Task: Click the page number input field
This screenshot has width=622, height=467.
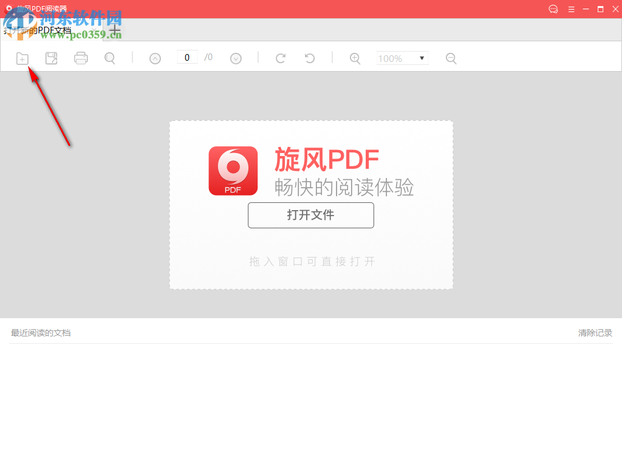Action: pyautogui.click(x=187, y=56)
